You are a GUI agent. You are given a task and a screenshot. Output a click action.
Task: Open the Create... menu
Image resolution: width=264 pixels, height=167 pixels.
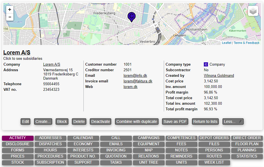(x=43, y=121)
